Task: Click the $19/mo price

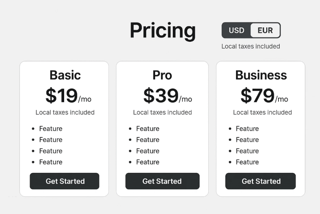Action: [68, 95]
